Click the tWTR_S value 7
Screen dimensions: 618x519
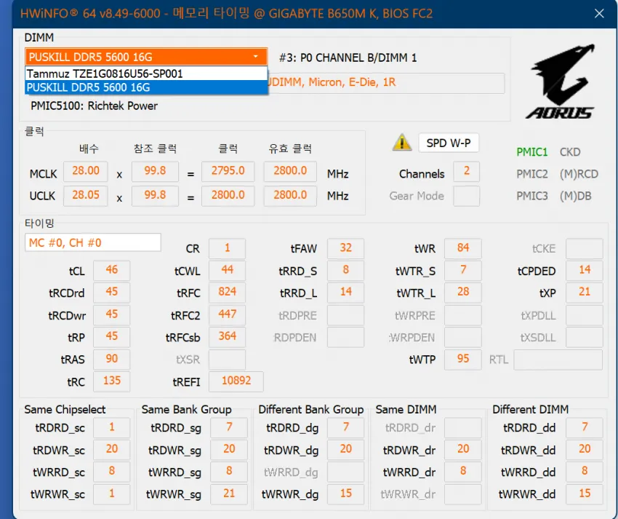pos(463,270)
